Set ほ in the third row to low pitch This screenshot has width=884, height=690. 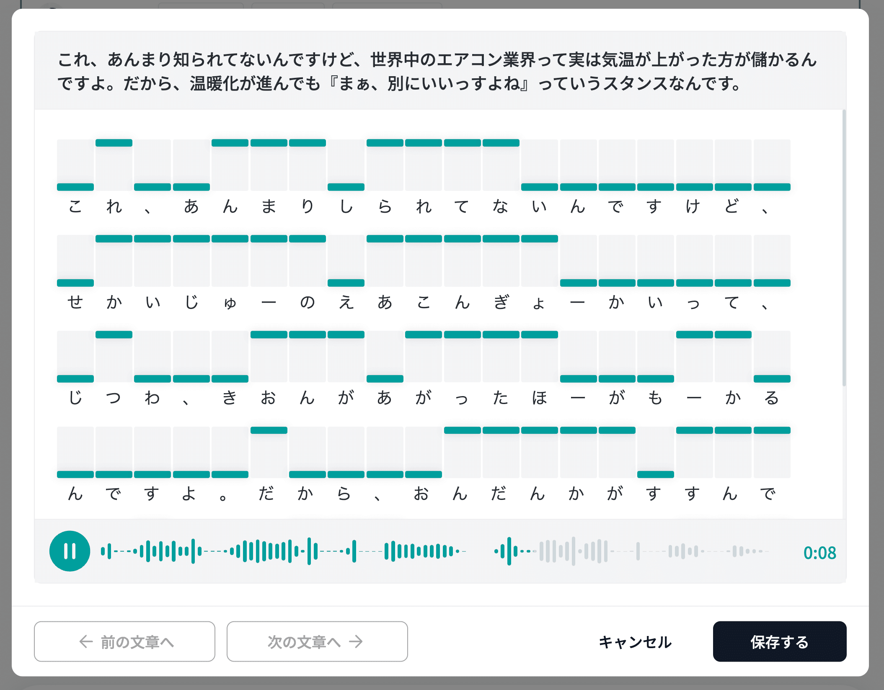(x=540, y=378)
